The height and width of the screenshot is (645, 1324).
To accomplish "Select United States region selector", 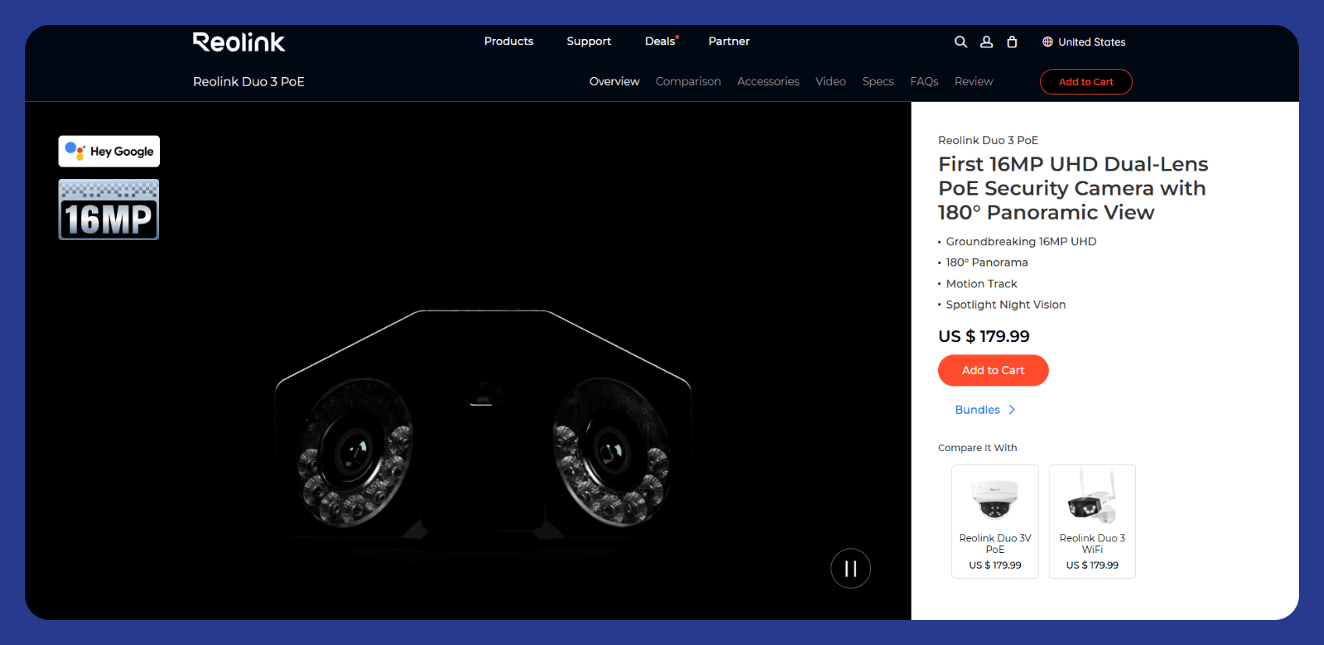I will (1084, 42).
